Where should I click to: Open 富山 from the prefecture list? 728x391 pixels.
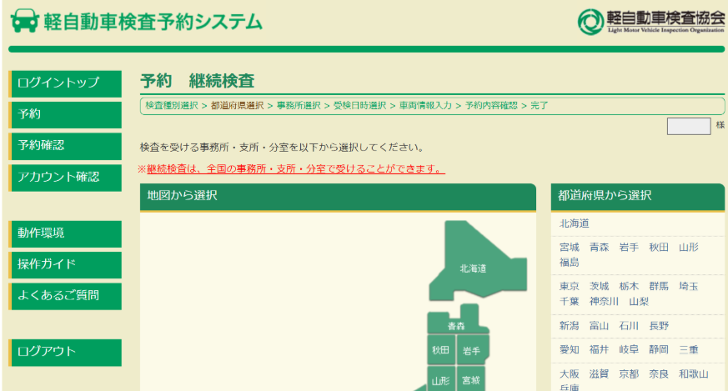coord(599,325)
